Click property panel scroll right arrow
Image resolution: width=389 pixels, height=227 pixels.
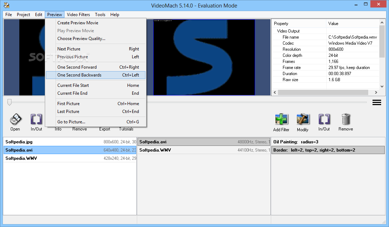click(x=376, y=92)
